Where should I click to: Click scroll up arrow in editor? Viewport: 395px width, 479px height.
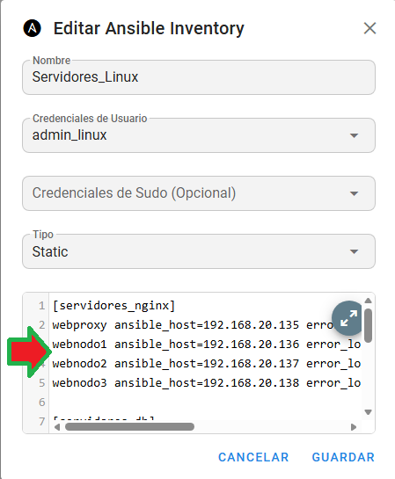[368, 301]
